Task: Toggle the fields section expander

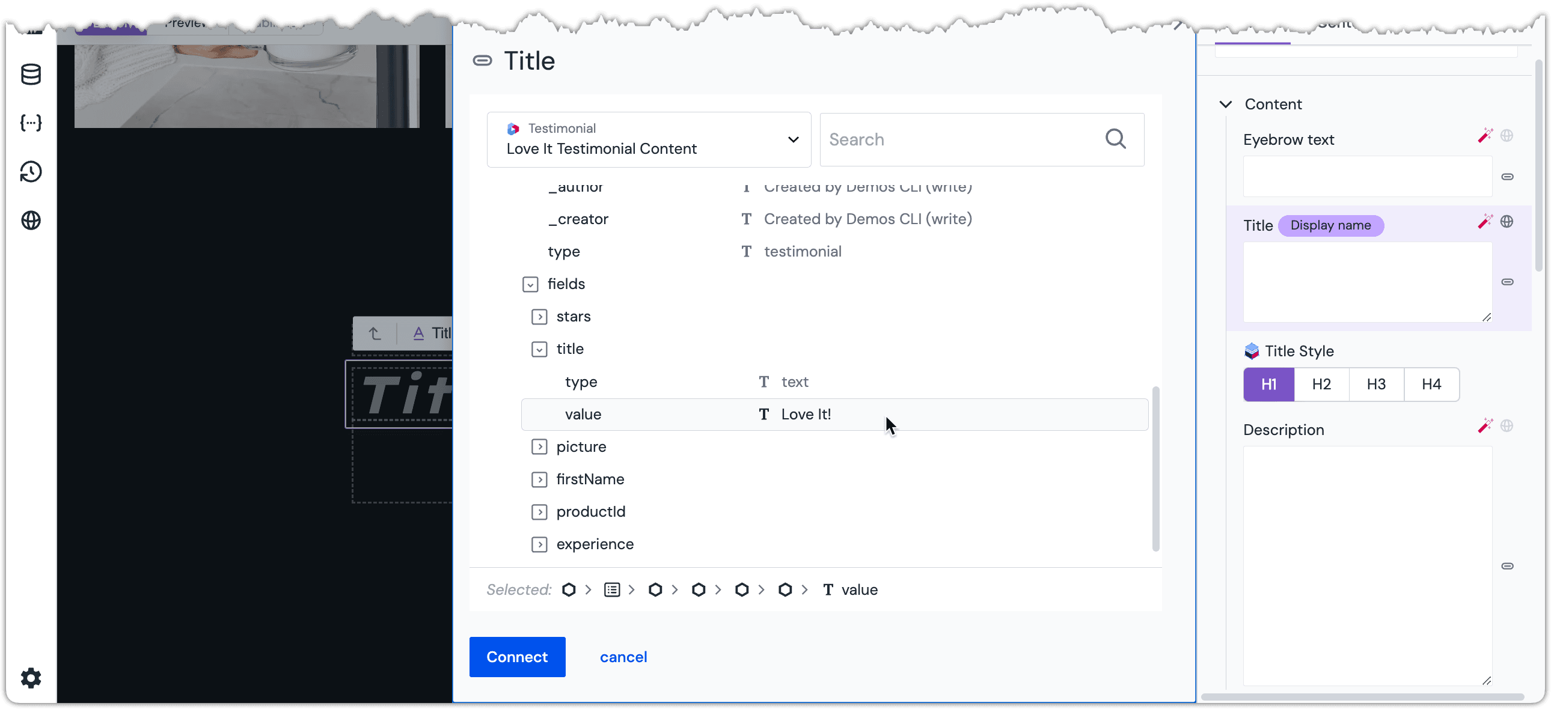Action: (x=530, y=285)
